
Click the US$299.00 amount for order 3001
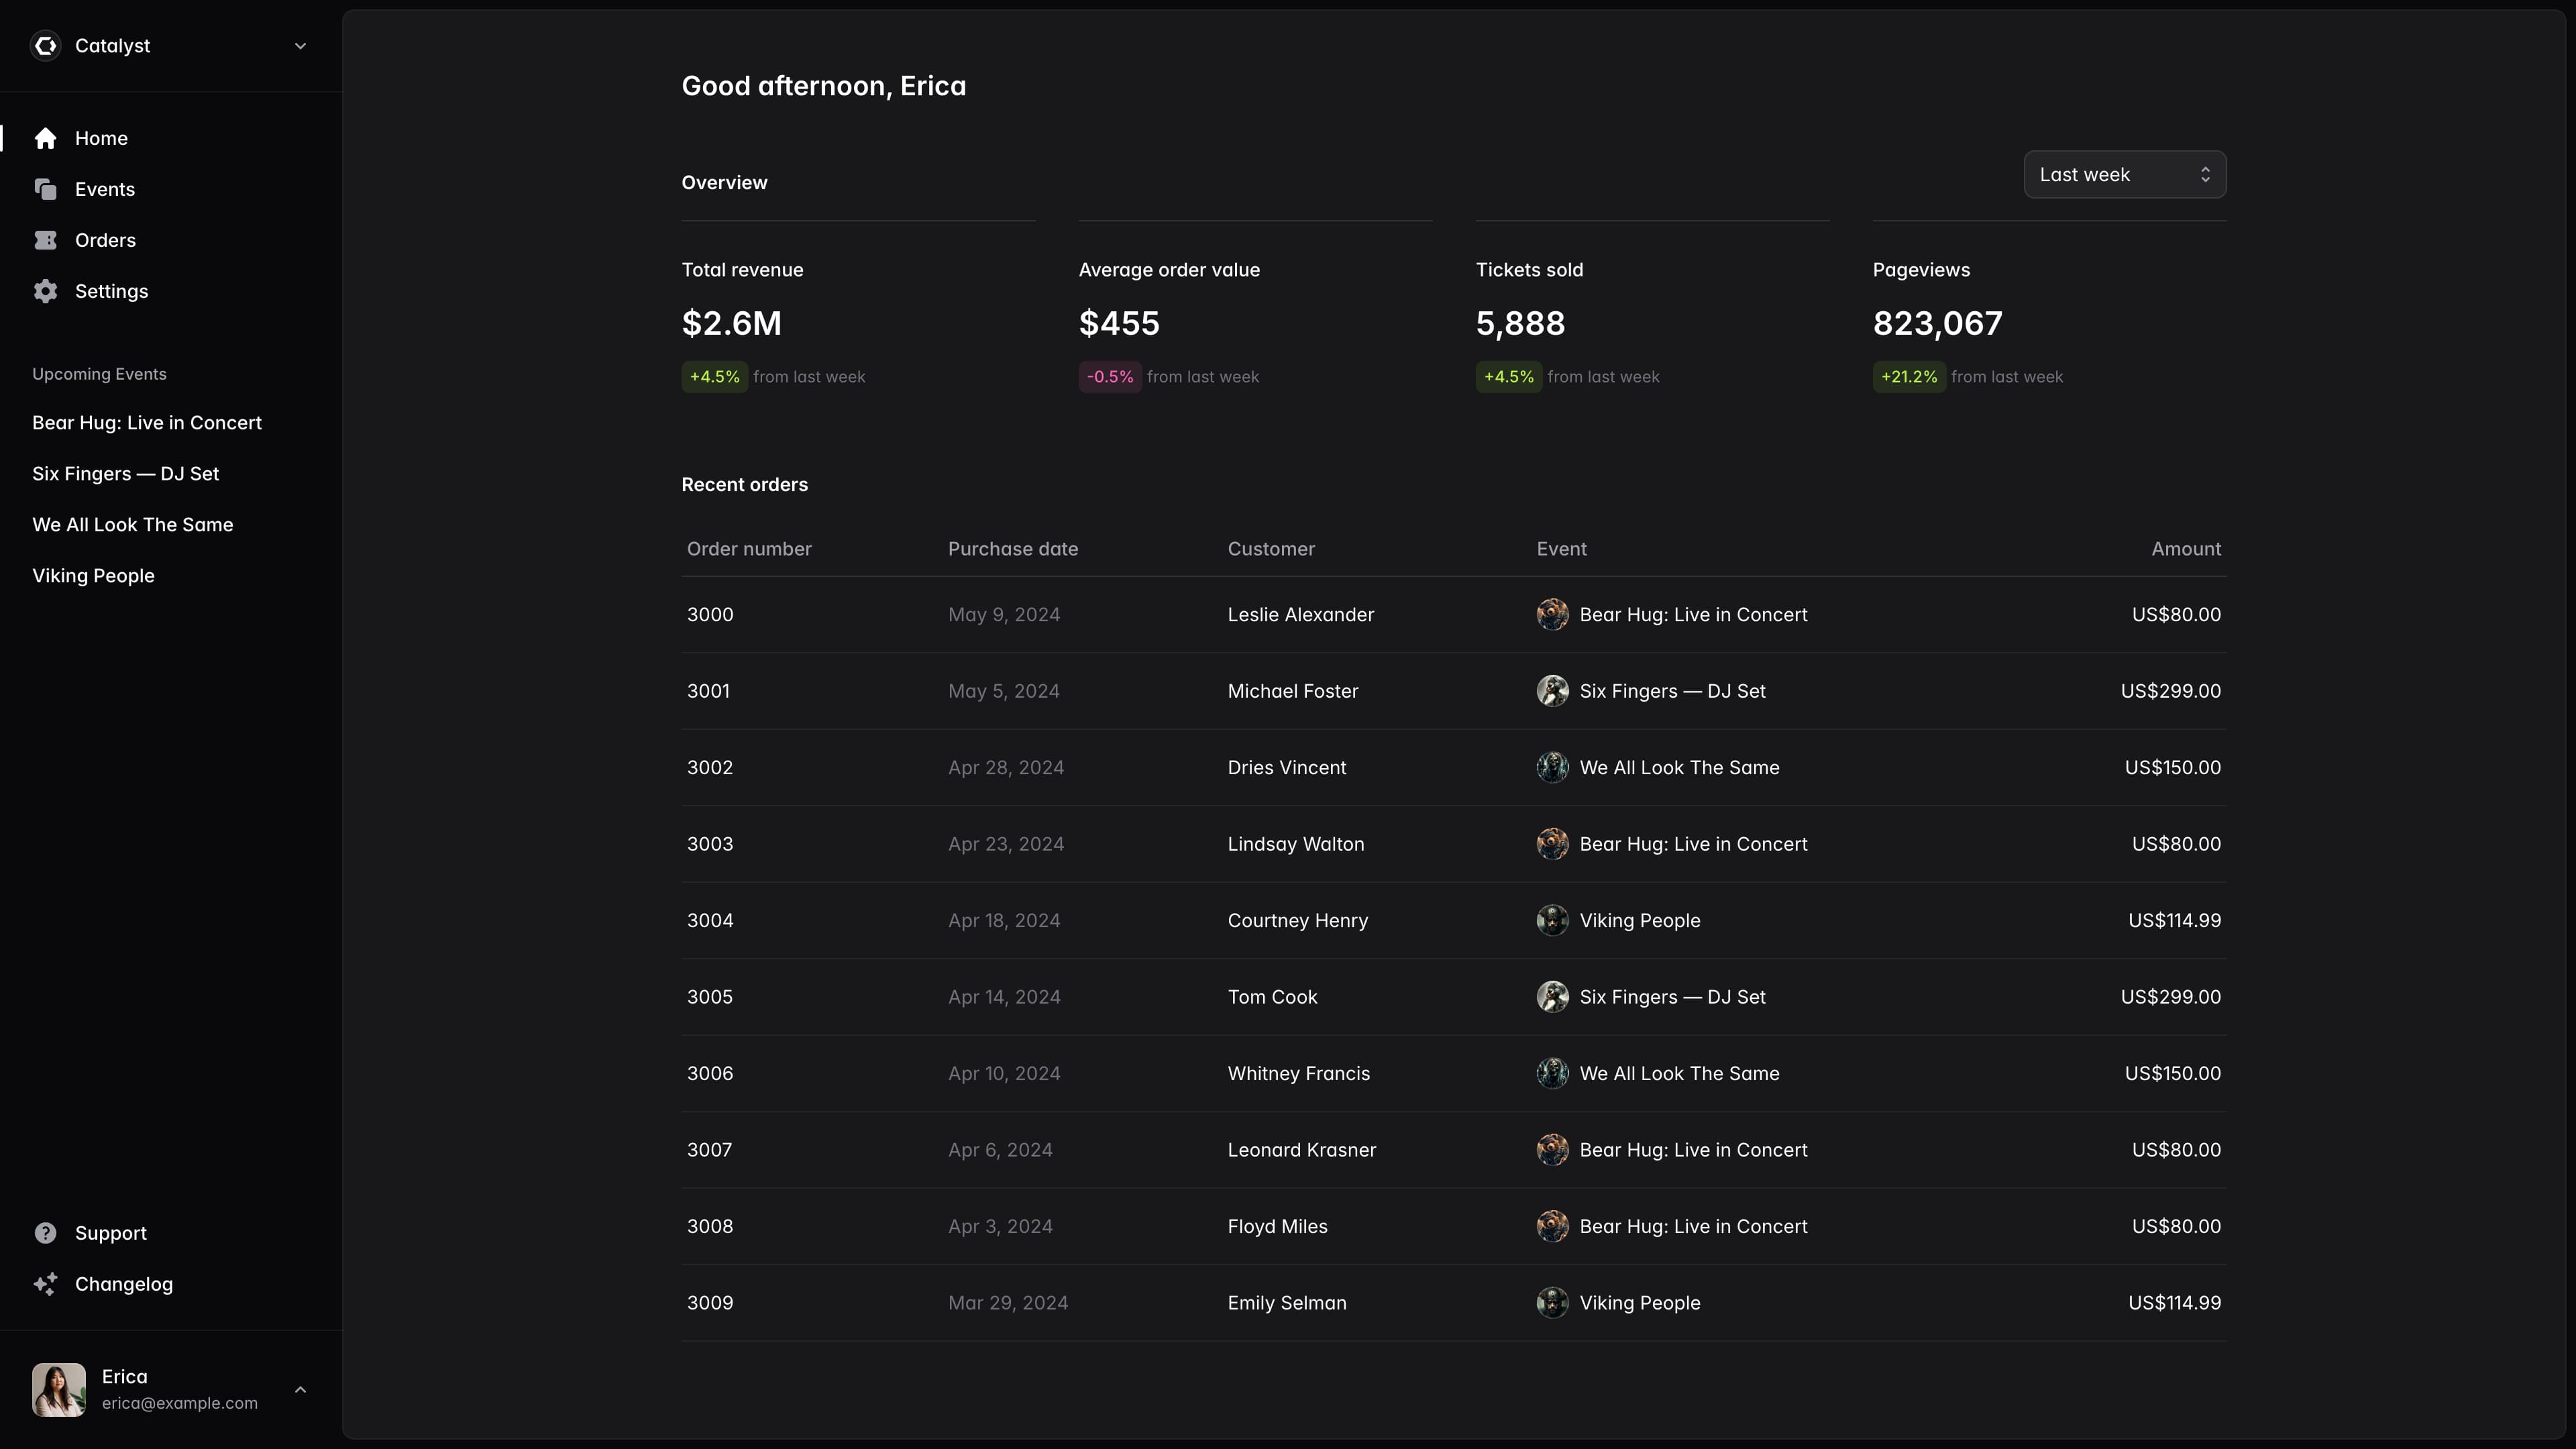pos(2170,691)
